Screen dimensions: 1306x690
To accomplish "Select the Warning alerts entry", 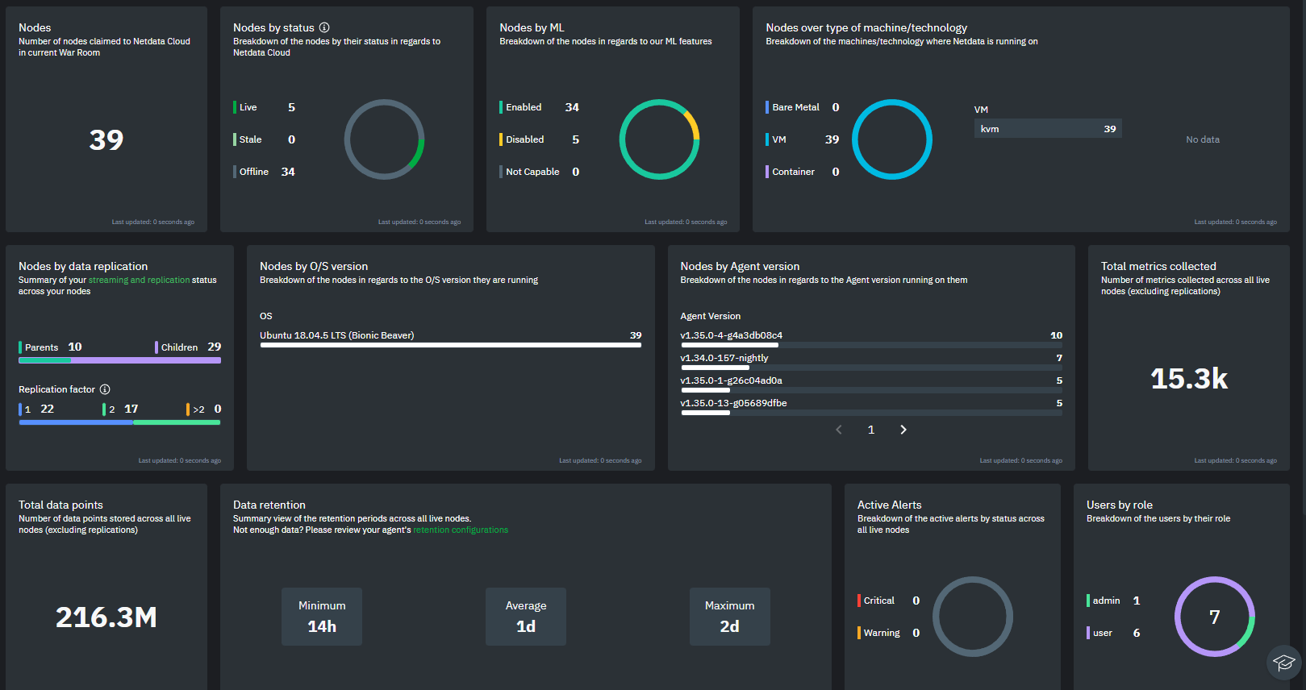I will tap(889, 633).
